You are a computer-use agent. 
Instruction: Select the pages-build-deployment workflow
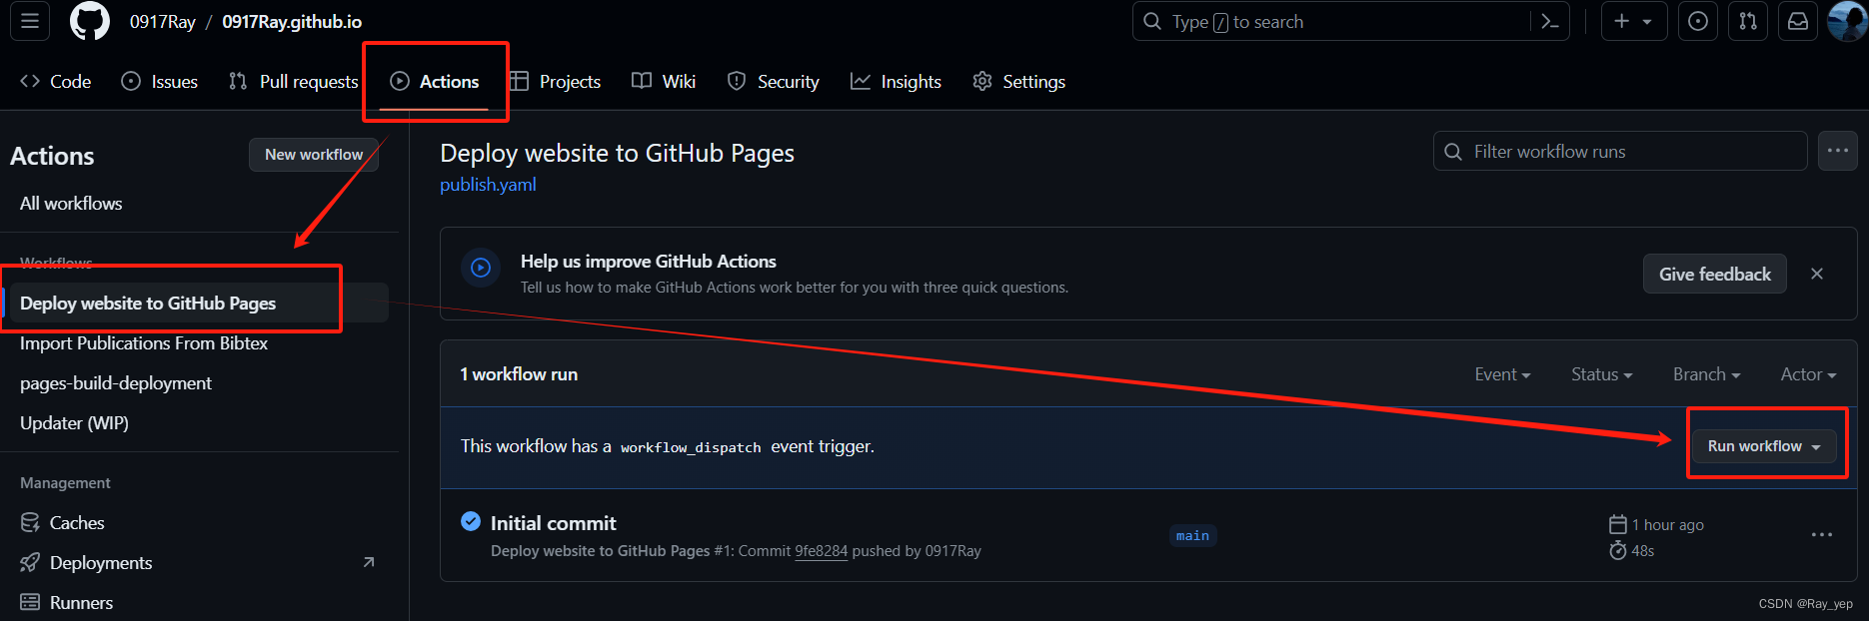116,383
